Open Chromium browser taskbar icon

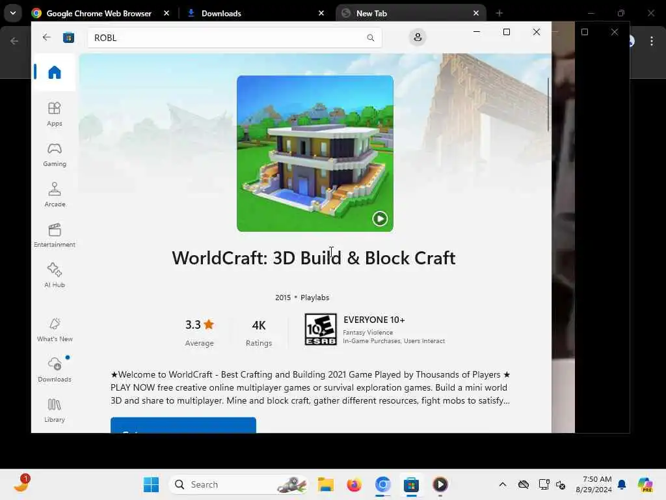(382, 484)
